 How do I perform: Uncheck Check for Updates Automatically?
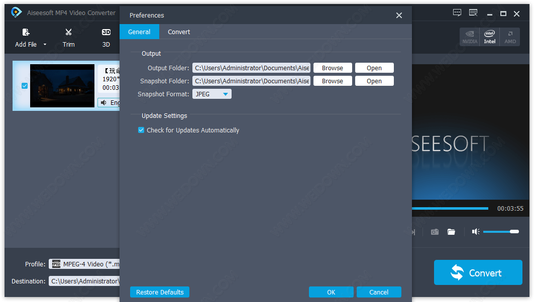(141, 130)
